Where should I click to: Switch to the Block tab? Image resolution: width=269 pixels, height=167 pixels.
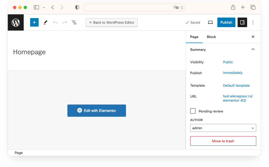(211, 37)
